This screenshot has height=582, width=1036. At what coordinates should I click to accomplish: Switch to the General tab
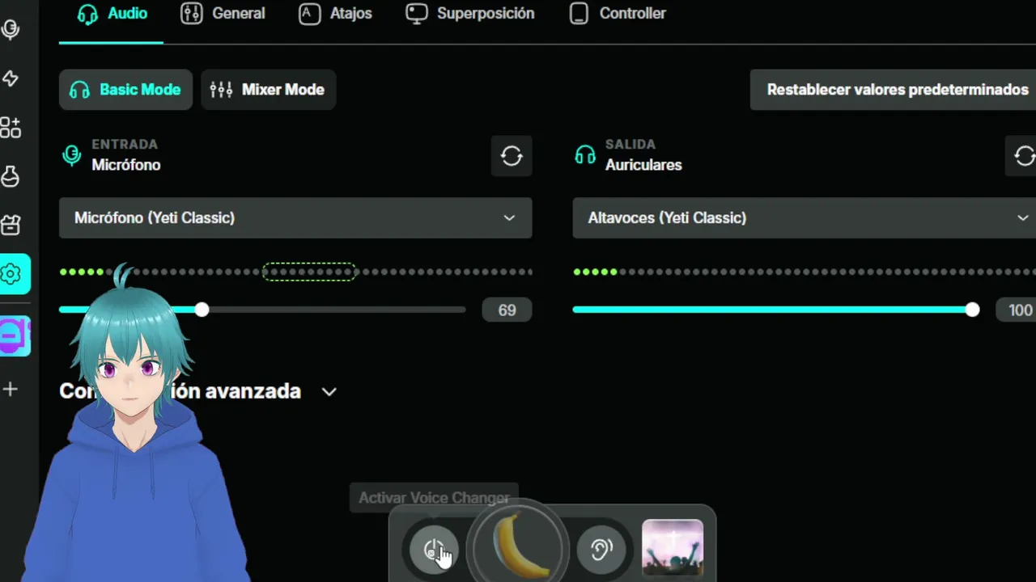tap(223, 14)
